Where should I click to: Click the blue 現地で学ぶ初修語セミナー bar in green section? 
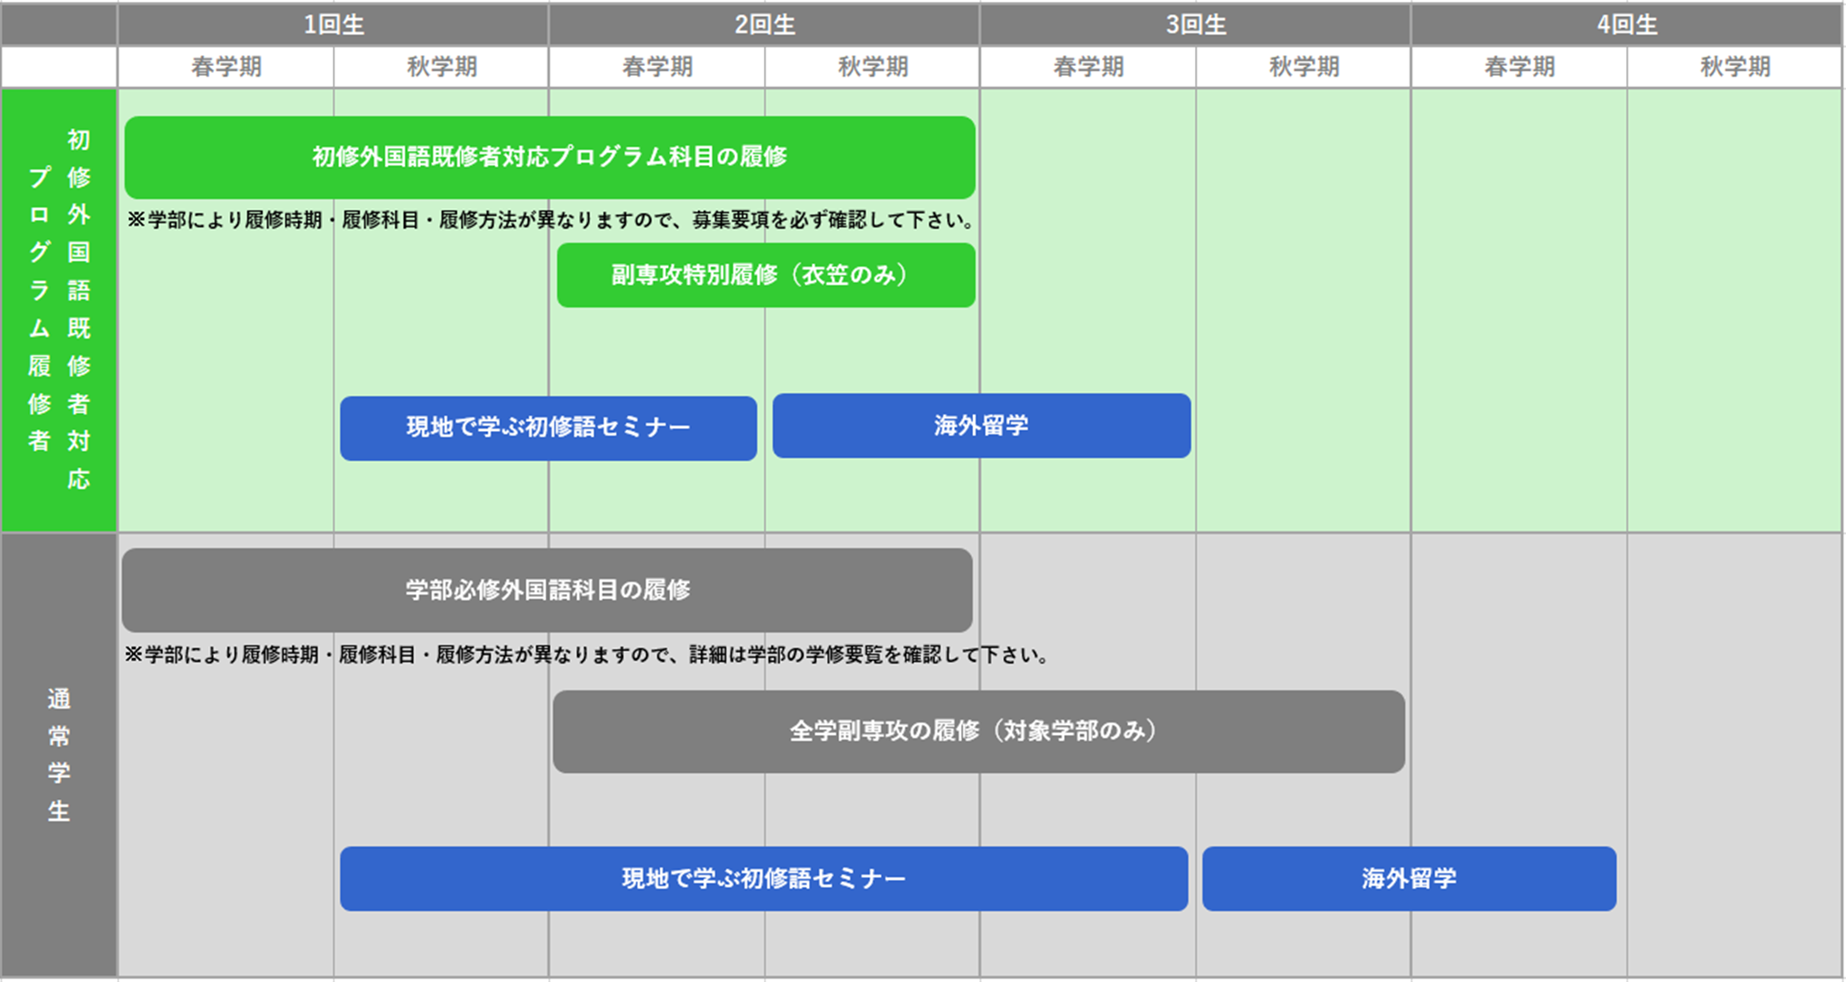(548, 427)
